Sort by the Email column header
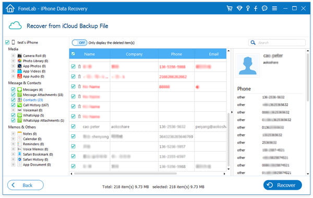 pyautogui.click(x=213, y=54)
